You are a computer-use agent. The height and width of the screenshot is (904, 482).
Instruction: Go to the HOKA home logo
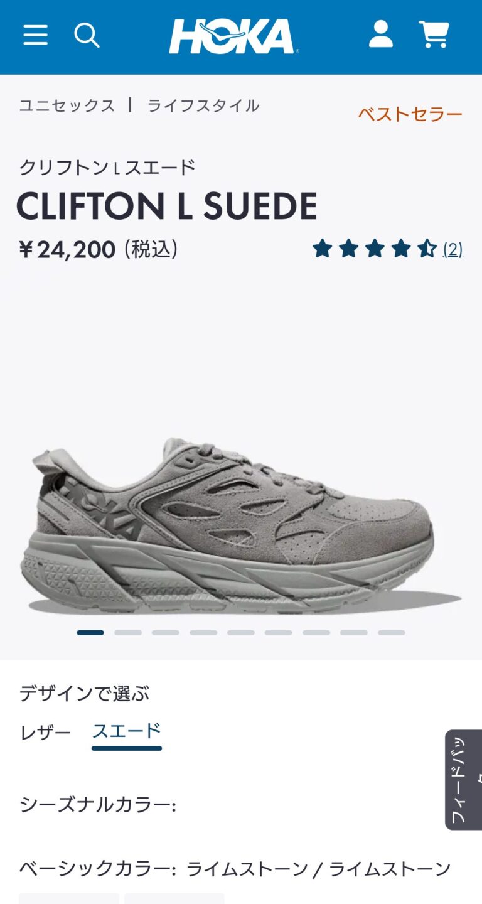coord(233,36)
